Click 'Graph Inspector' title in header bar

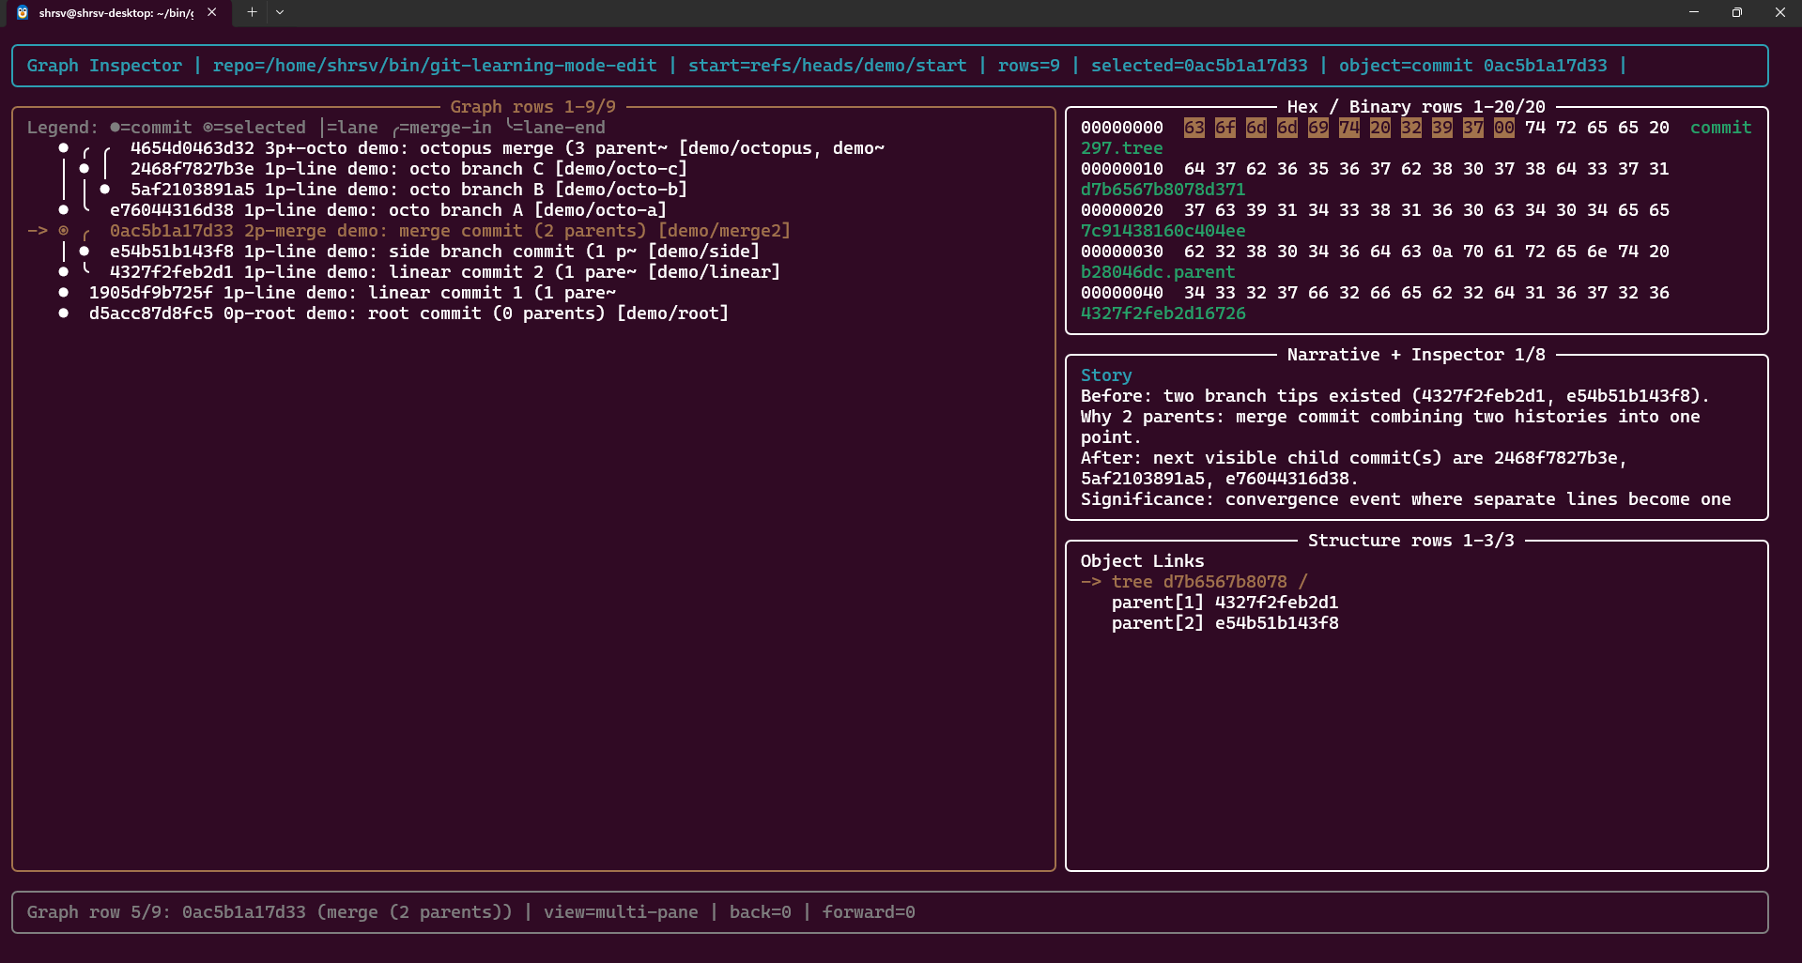click(104, 66)
